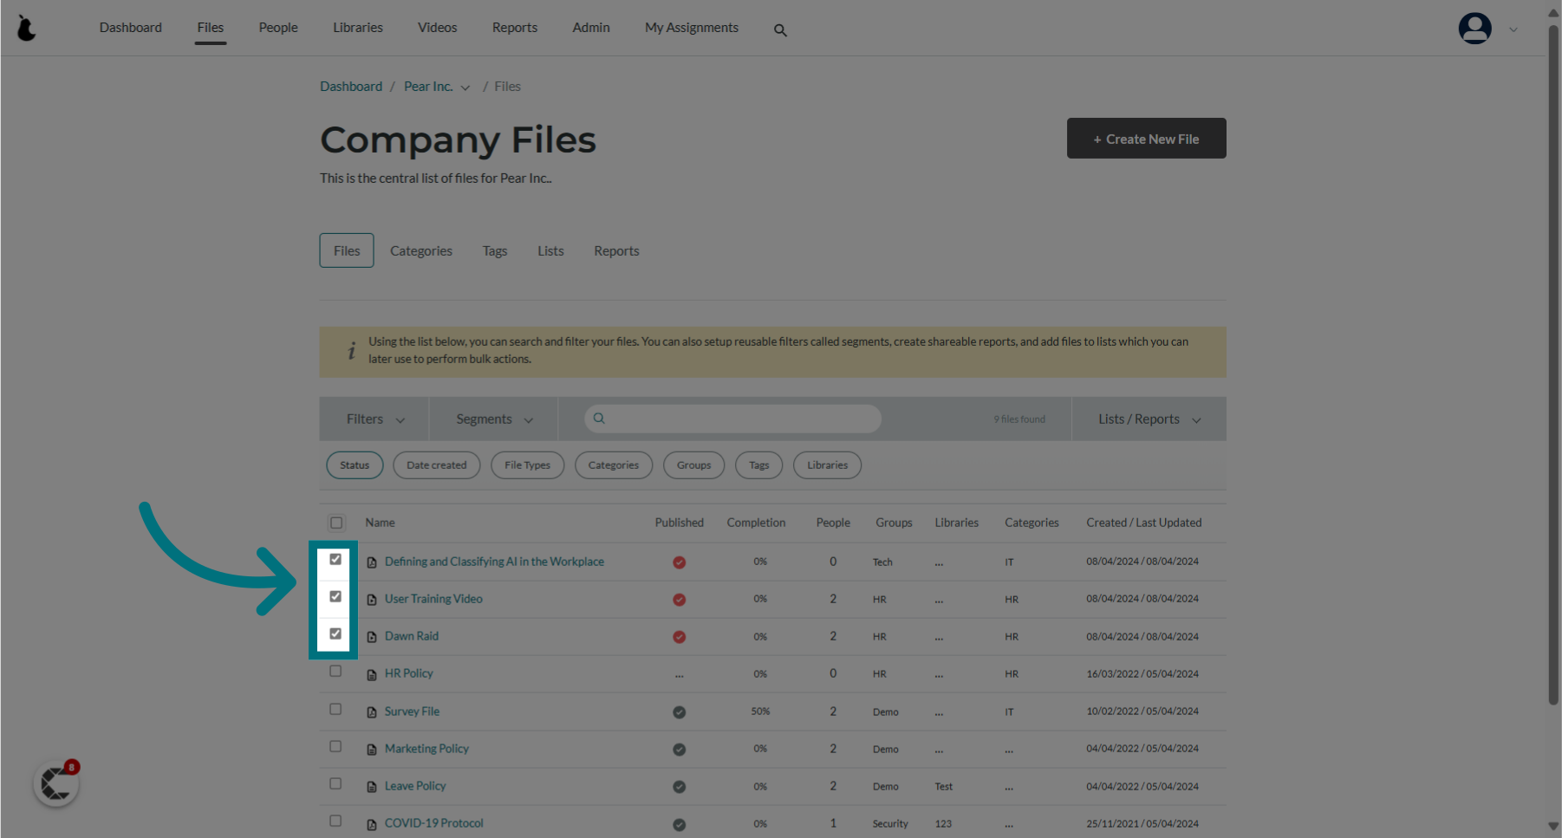Image resolution: width=1562 pixels, height=838 pixels.
Task: Open the Date created filter pill
Action: pyautogui.click(x=437, y=465)
